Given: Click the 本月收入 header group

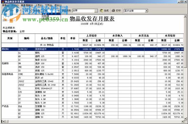Looking at the screenshot, I should 117,36.
